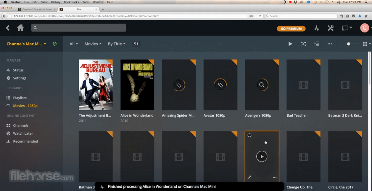Focus the Plex search field
The image size is (372, 191).
79,28
